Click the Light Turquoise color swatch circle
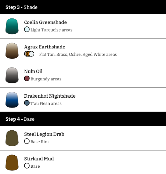The image size is (166, 174). click(x=27, y=29)
